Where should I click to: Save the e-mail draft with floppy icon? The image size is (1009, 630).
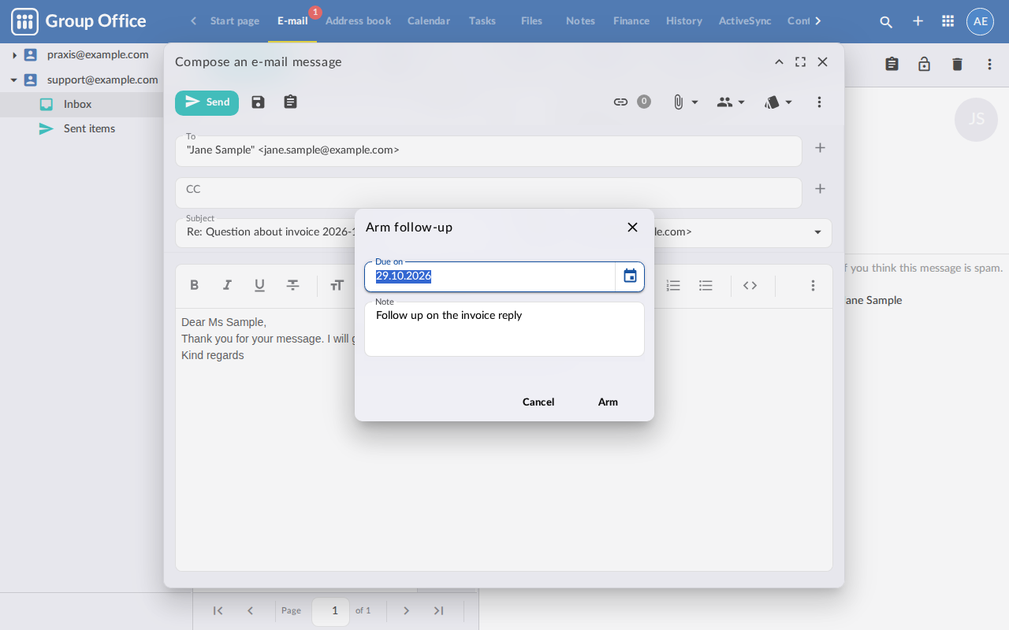[x=258, y=102]
